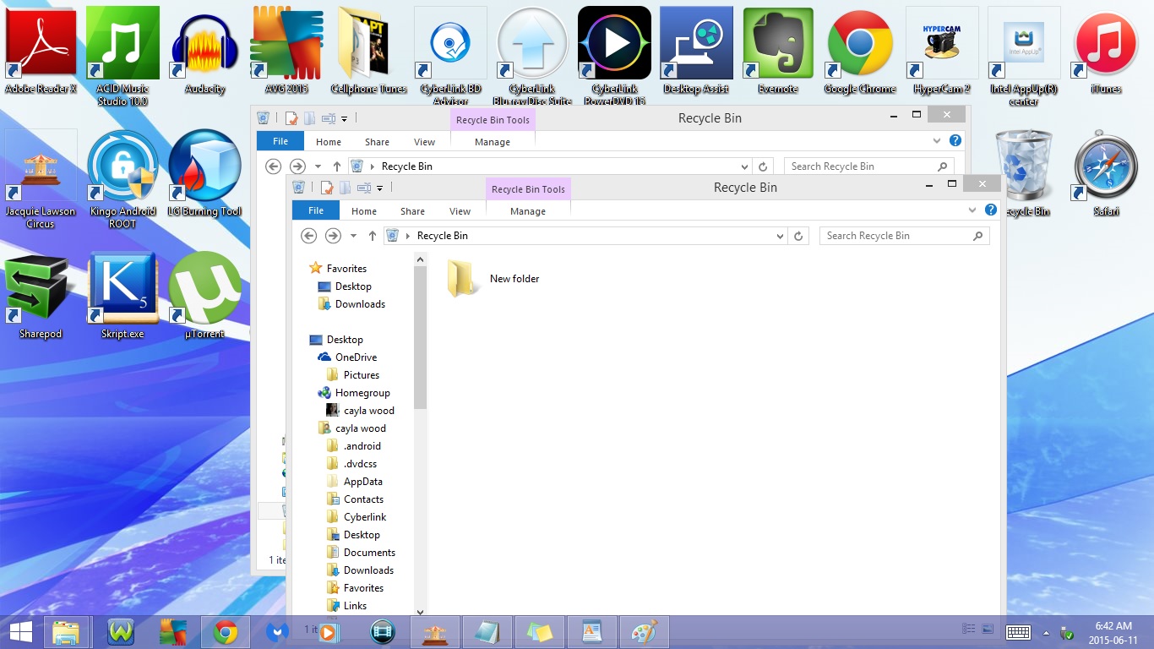Image resolution: width=1154 pixels, height=649 pixels.
Task: Select the iTunes desktop icon
Action: click(1106, 51)
